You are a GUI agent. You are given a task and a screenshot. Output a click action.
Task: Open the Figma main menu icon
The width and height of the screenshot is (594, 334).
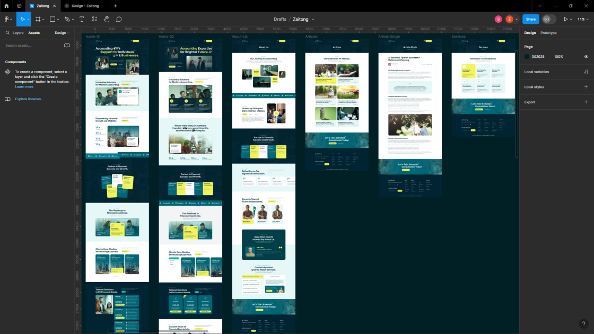(x=7, y=19)
